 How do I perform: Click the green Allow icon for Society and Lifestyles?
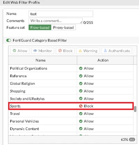click(81, 98)
